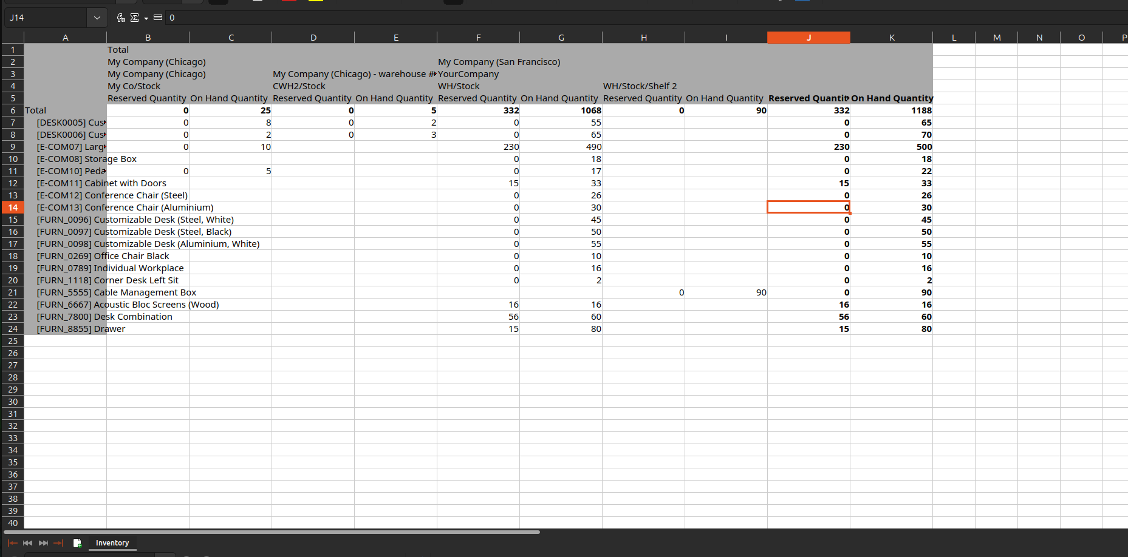This screenshot has width=1128, height=557.
Task: Click the Formula equals icon
Action: coord(158,18)
